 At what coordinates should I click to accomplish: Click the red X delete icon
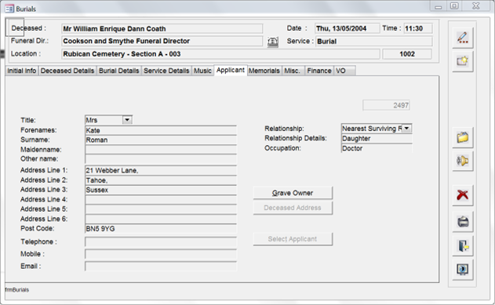(463, 195)
